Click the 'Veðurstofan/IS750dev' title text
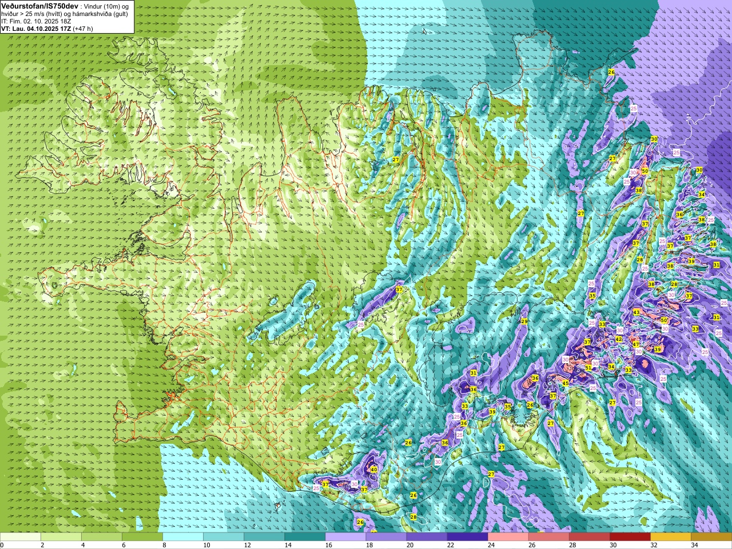732x549 pixels. click(39, 5)
